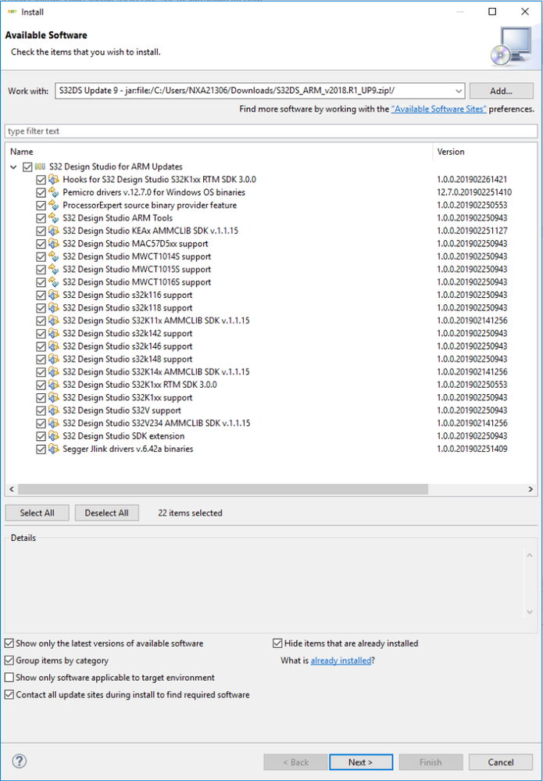Click icon beside S32K1xx RTM SDK 3.0.0

tap(54, 385)
